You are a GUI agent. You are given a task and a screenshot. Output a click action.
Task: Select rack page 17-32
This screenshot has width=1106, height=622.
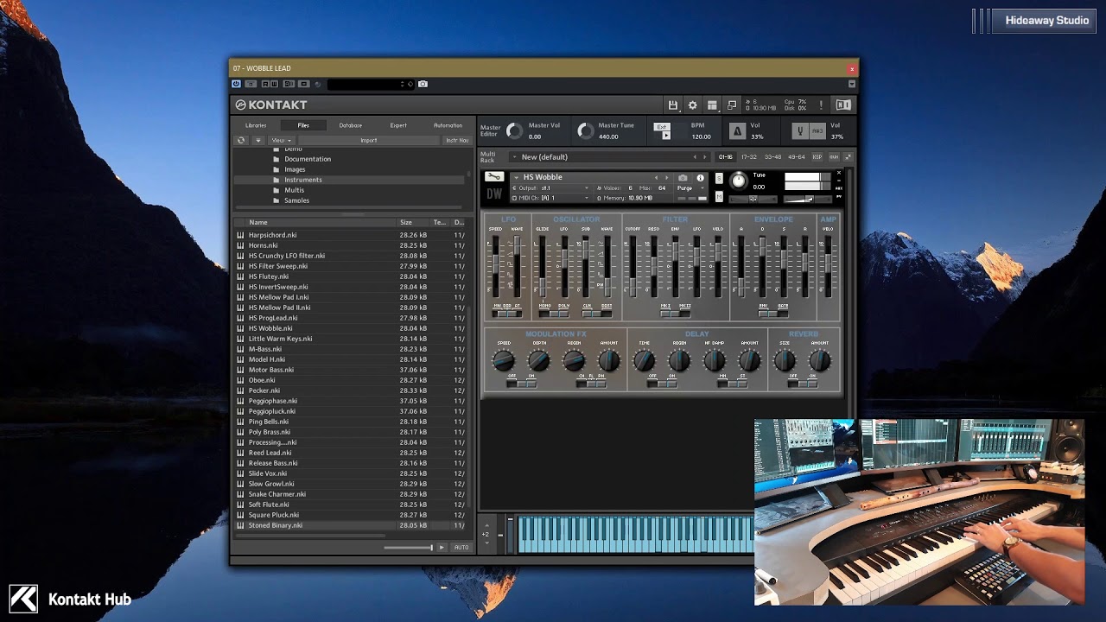[x=749, y=157]
